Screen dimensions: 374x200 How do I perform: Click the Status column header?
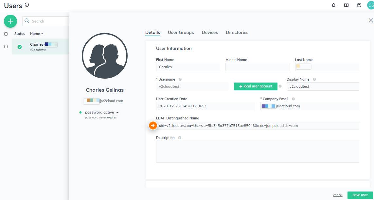click(20, 34)
